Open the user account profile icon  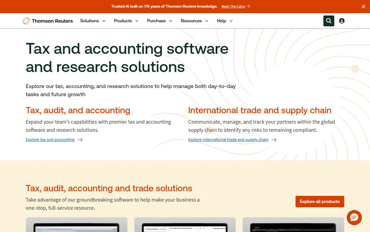342,21
